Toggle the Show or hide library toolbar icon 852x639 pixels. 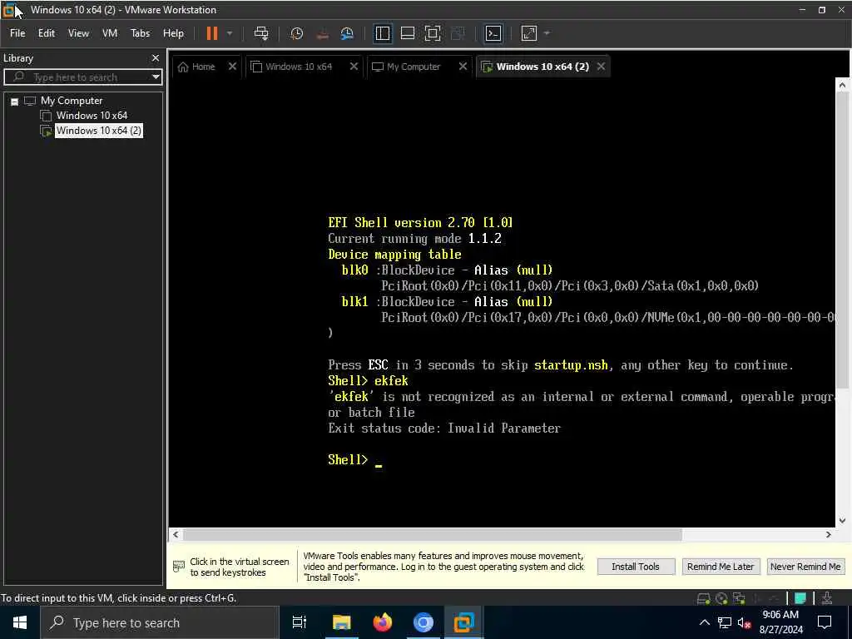pyautogui.click(x=383, y=33)
